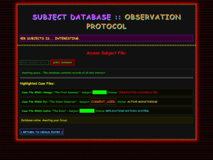Click the scrolling "SUBJECTS IS... INTERESTING." marquee

click(106, 38)
